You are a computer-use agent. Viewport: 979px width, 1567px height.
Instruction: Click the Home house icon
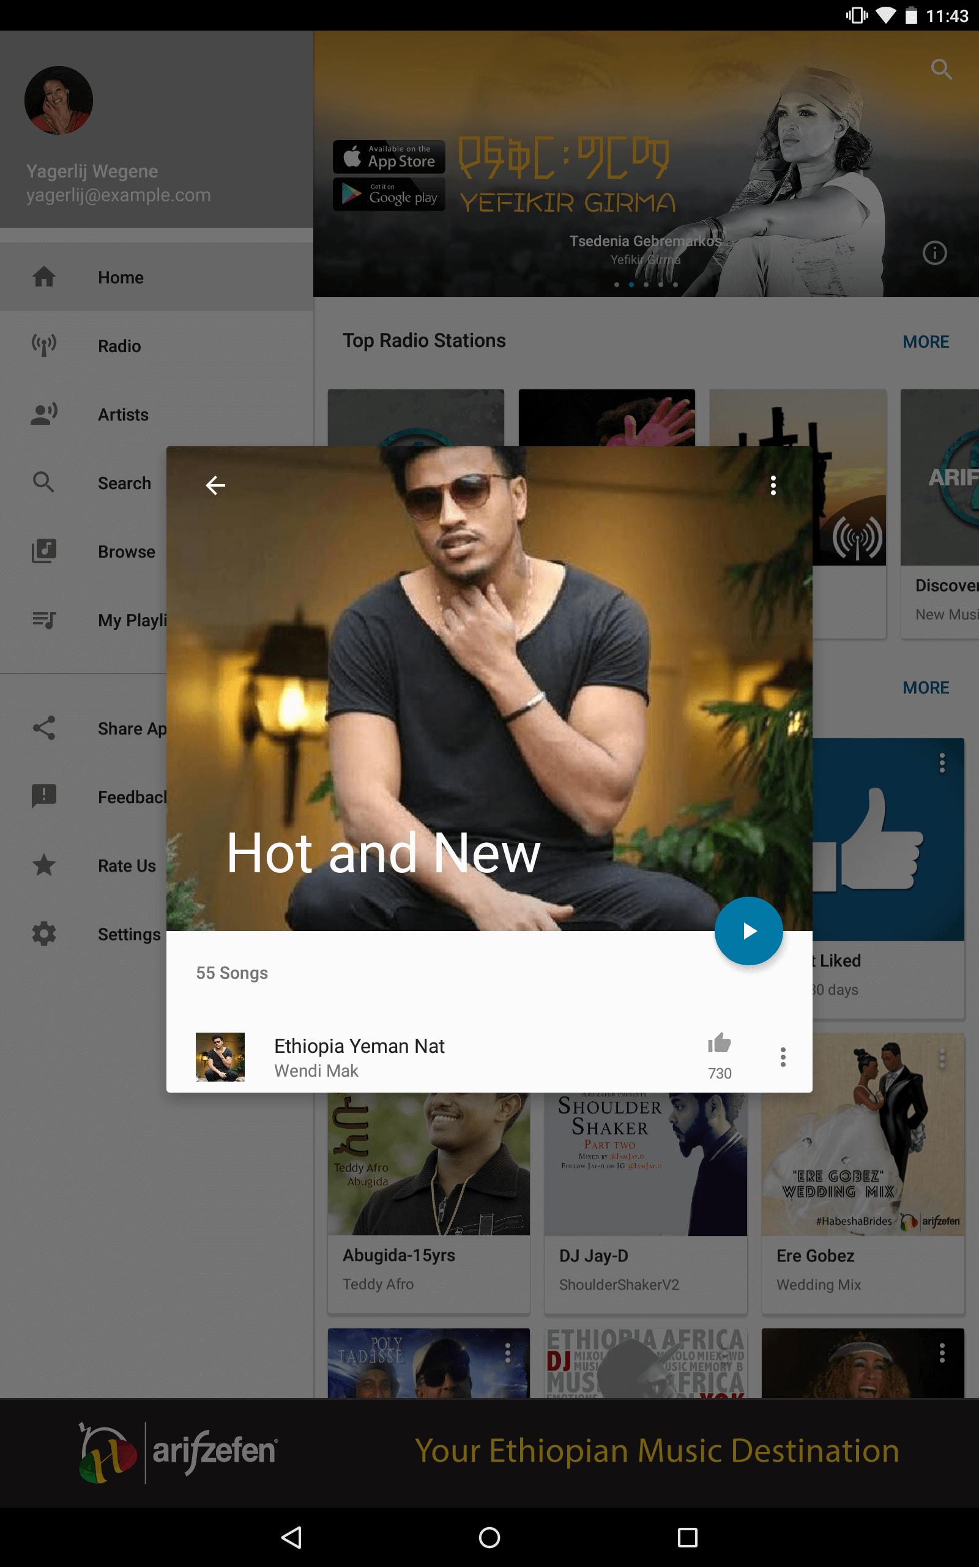pos(44,277)
